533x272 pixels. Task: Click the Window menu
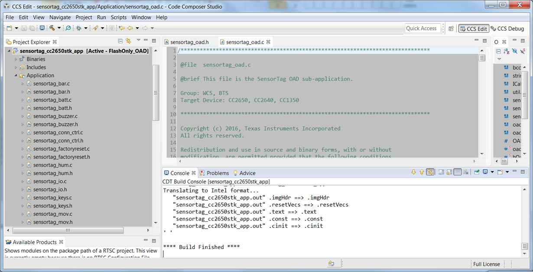[141, 17]
